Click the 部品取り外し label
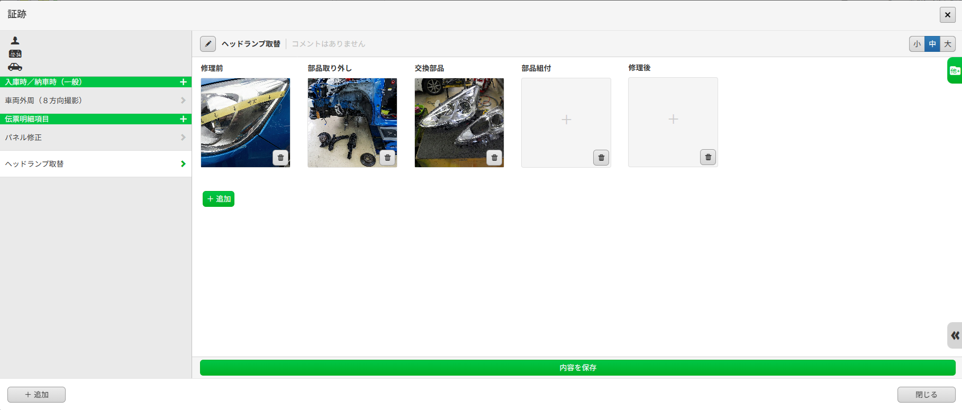Viewport: 962px width, 410px height. pos(330,68)
